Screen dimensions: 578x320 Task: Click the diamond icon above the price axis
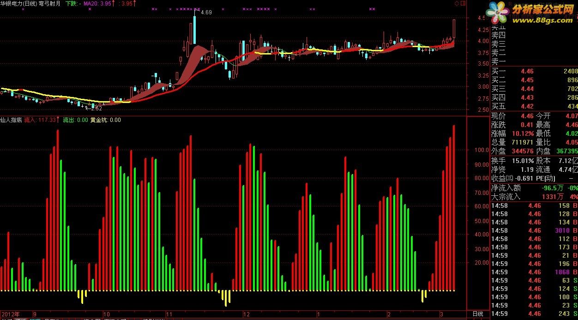point(457,3)
